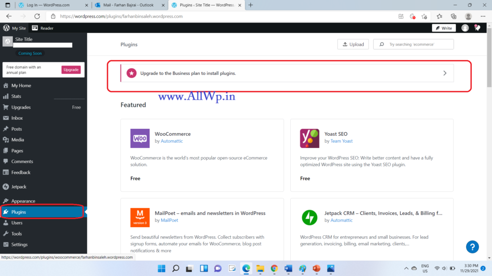
Task: Open the browser settings ellipsis menu
Action: [483, 16]
